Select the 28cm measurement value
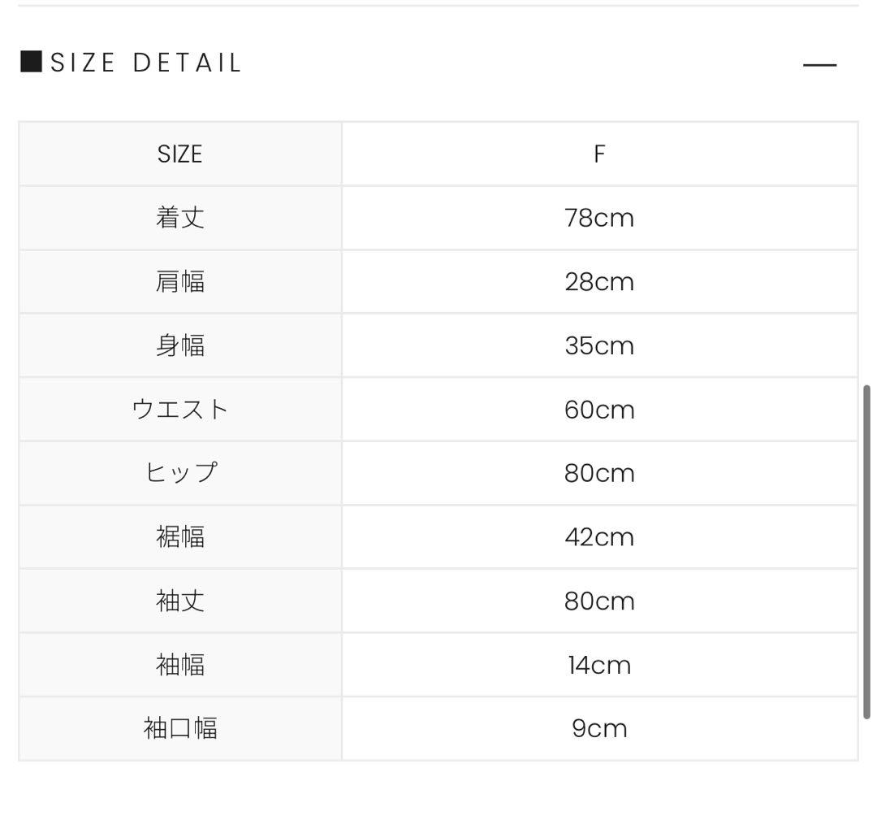Viewport: 877px width, 816px height. pyautogui.click(x=600, y=281)
